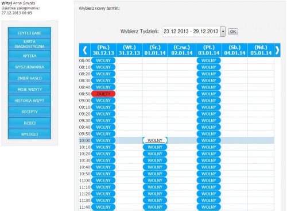Open the Recepty section
The width and height of the screenshot is (287, 211).
pos(29,112)
